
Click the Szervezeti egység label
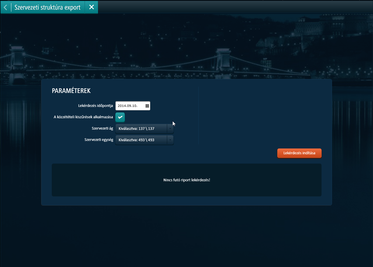[99, 140]
